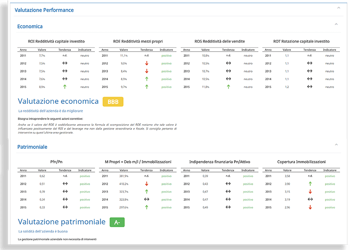The image size is (350, 250).
Task: Click the ROT 2012 stable trend arrow
Action: (x=310, y=63)
